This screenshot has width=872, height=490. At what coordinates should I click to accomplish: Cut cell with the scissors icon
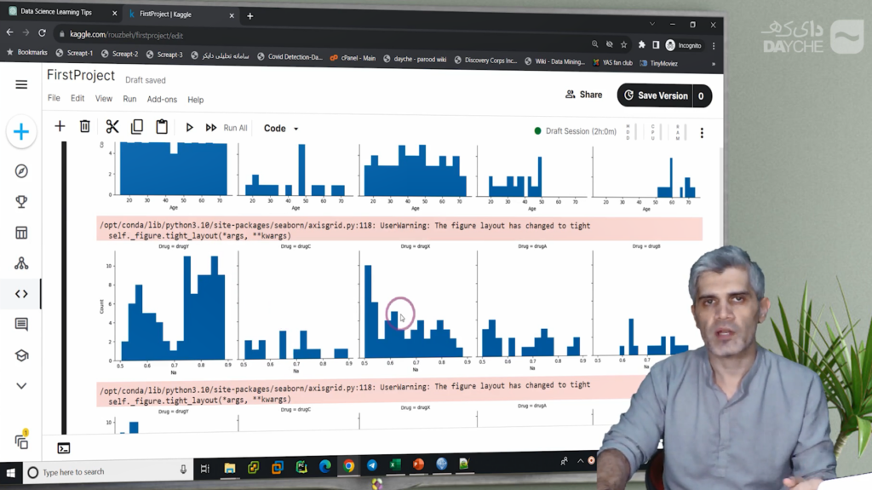(x=112, y=127)
